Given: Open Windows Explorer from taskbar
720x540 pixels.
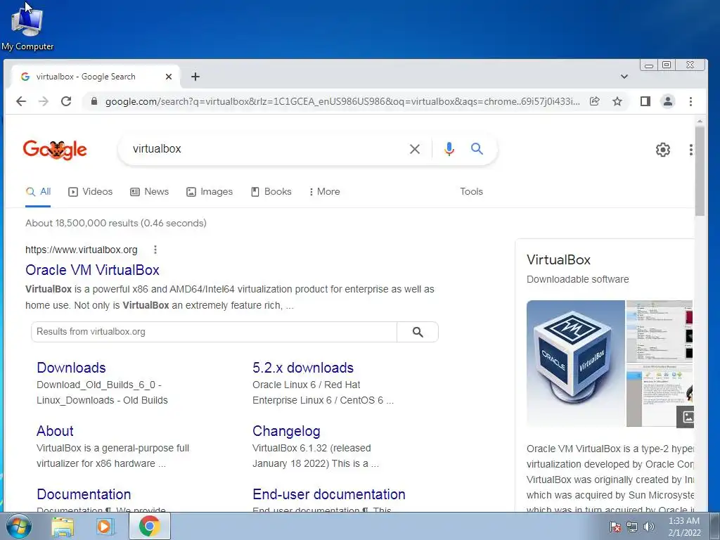Looking at the screenshot, I should [x=63, y=526].
